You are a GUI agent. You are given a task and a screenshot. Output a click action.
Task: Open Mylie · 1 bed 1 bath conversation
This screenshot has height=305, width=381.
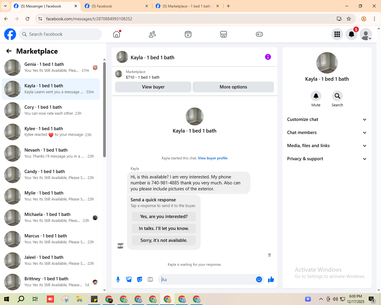coord(51,196)
